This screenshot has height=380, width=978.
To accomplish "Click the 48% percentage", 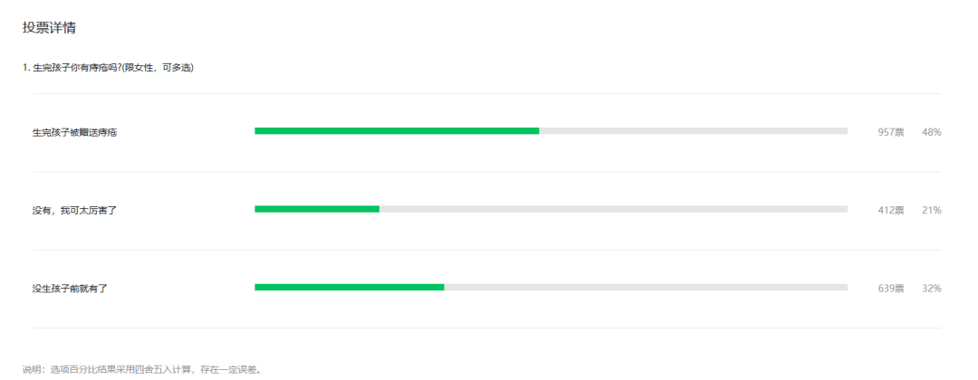I will pyautogui.click(x=931, y=132).
